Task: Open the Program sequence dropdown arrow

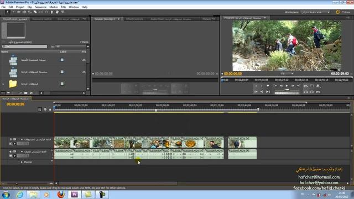Action: [x=265, y=18]
